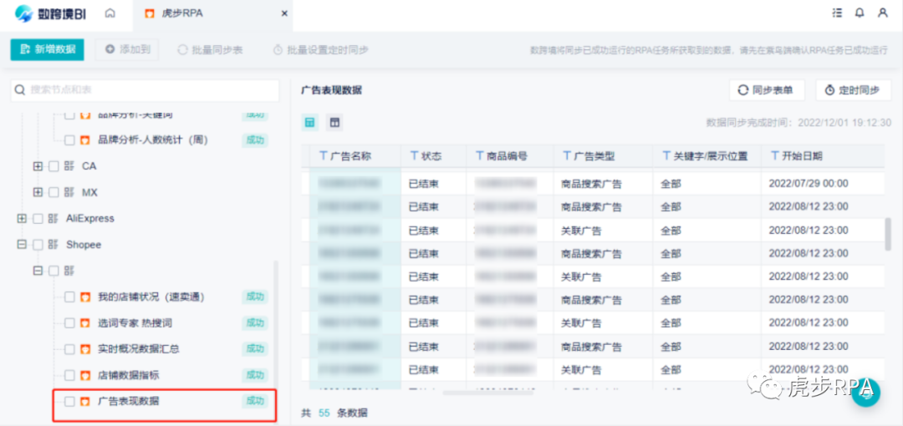Screen dimensions: 903x426
Task: Switch to the gray layout view icon
Action: (334, 122)
